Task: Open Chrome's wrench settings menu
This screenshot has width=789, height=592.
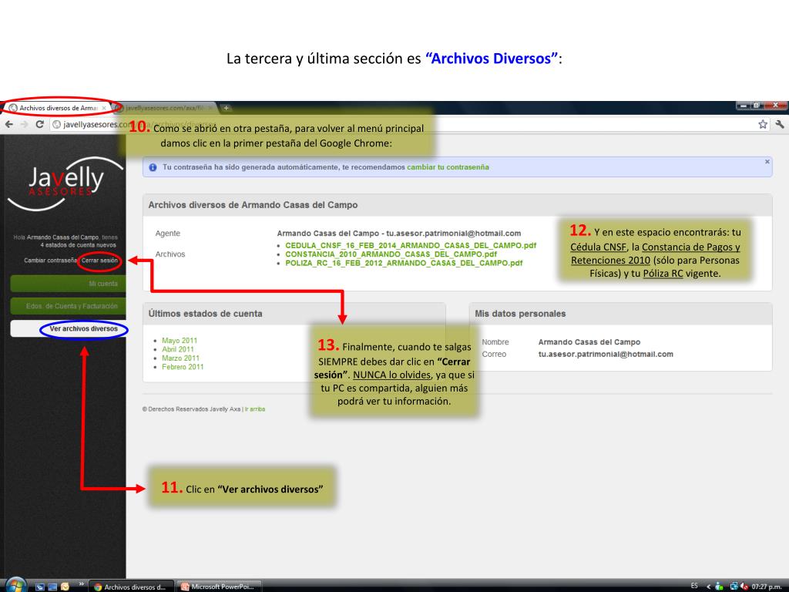Action: (780, 124)
